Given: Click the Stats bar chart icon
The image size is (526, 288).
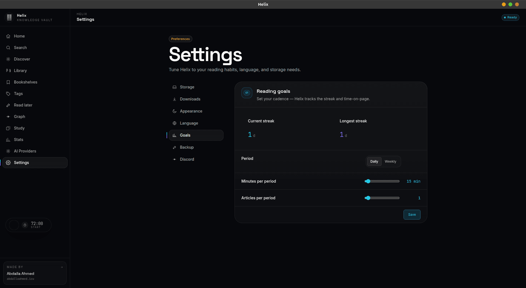Looking at the screenshot, I should 8,140.
